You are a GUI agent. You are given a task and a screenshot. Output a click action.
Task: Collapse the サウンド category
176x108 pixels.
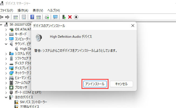click(6, 44)
